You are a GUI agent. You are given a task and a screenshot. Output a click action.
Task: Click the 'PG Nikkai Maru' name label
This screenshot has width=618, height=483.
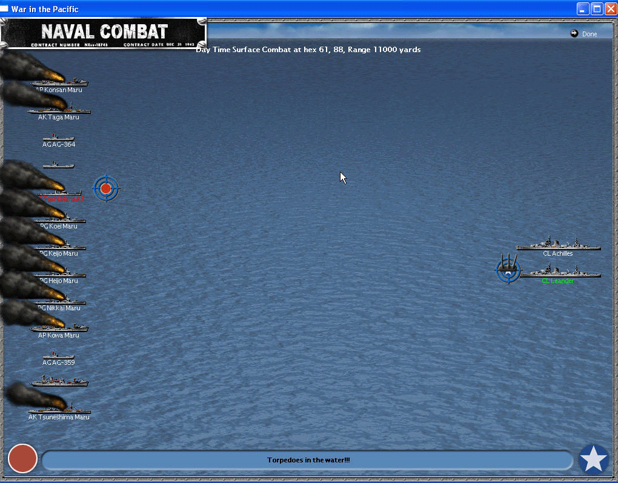59,308
